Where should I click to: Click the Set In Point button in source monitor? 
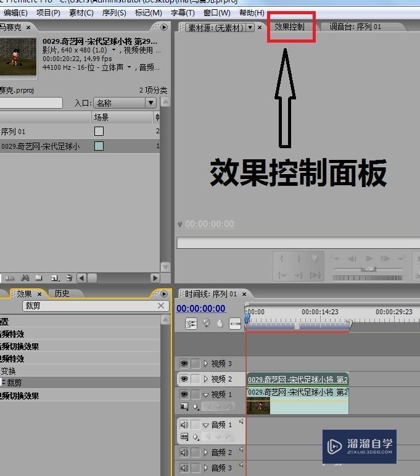click(282, 259)
